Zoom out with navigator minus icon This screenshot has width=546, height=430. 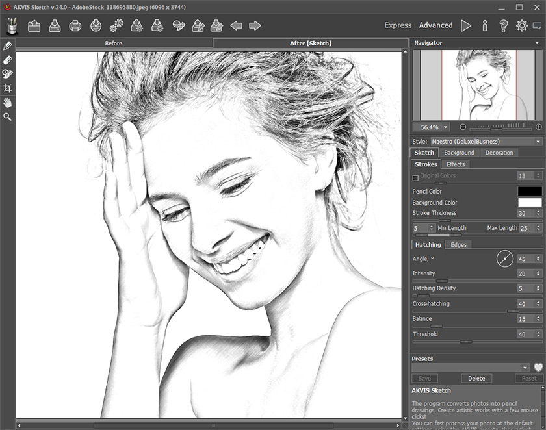click(x=463, y=127)
